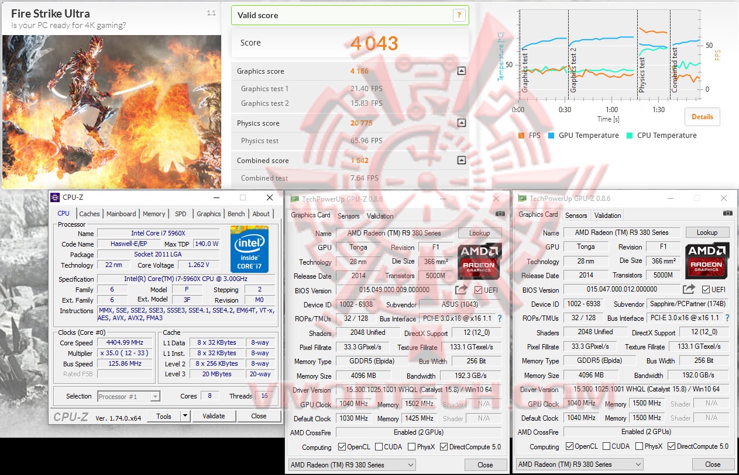Screen dimensions: 739x475
Task: Click the Physics test result 65.96 FPS
Action: click(x=366, y=141)
